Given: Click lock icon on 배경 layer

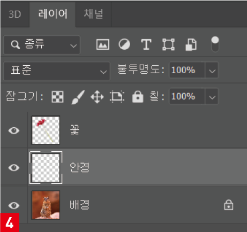Looking at the screenshot, I should click(229, 205).
